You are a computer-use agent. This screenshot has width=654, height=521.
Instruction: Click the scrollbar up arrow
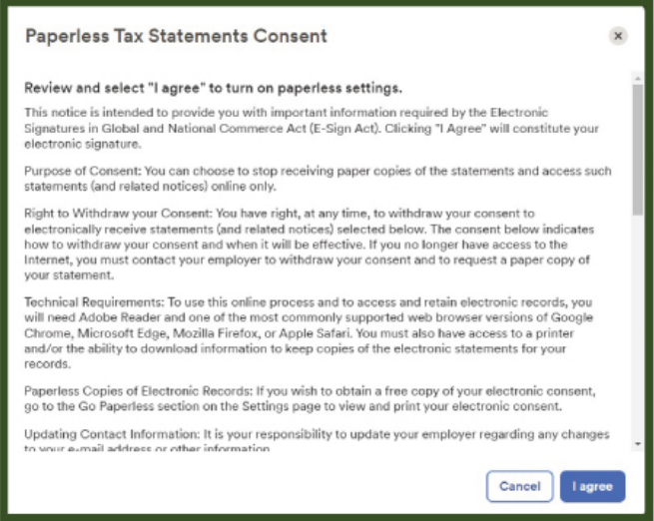[638, 78]
